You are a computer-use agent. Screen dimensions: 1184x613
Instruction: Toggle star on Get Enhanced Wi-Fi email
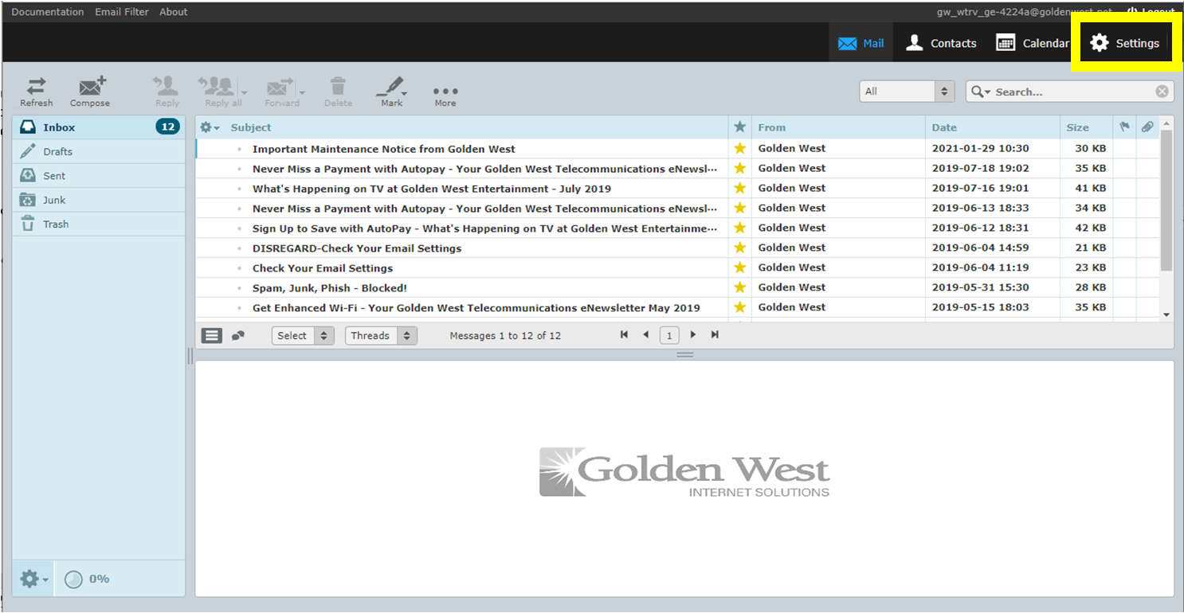pyautogui.click(x=740, y=307)
